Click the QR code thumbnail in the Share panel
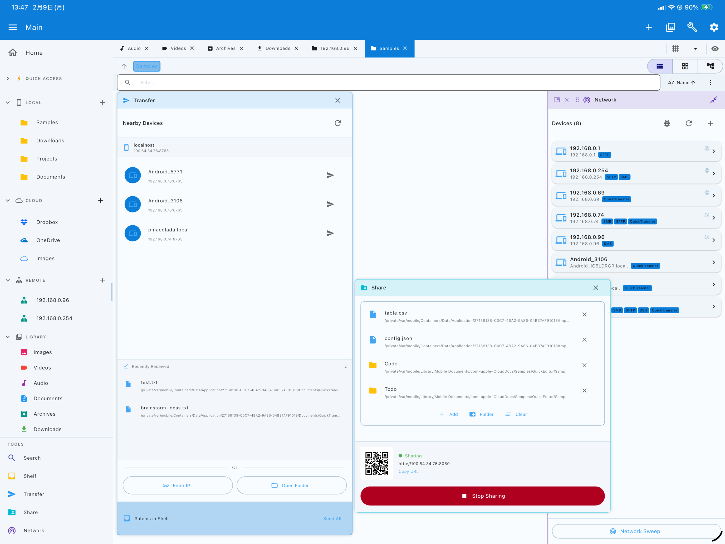 (376, 463)
